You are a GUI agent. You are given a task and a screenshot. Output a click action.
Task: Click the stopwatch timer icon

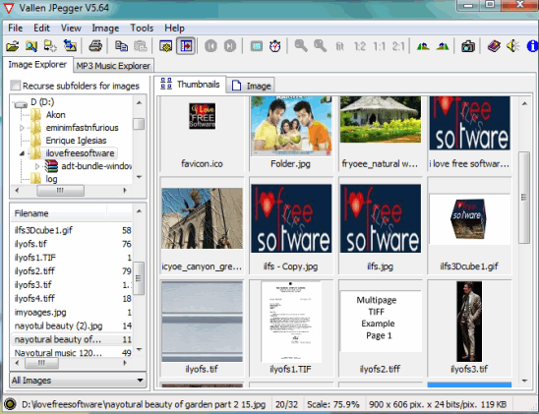pyautogui.click(x=275, y=45)
